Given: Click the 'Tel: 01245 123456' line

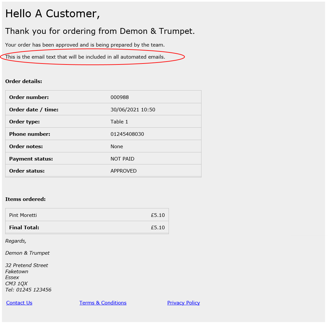Looking at the screenshot, I should pos(28,290).
